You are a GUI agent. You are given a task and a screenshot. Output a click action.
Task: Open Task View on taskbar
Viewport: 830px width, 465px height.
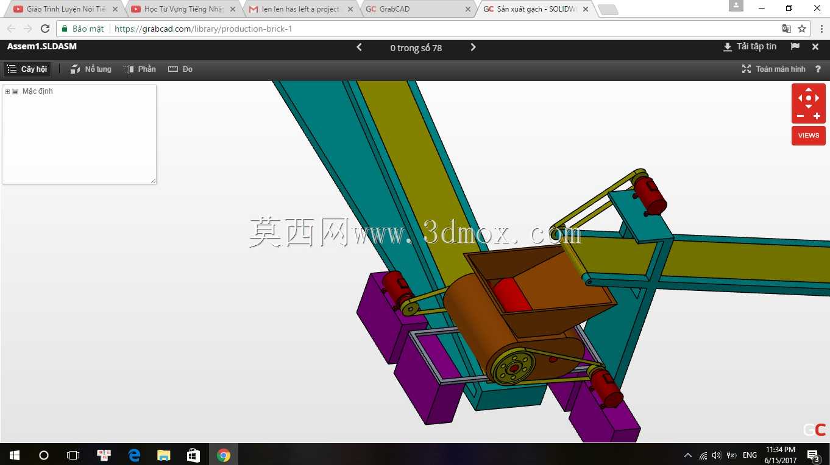click(73, 455)
